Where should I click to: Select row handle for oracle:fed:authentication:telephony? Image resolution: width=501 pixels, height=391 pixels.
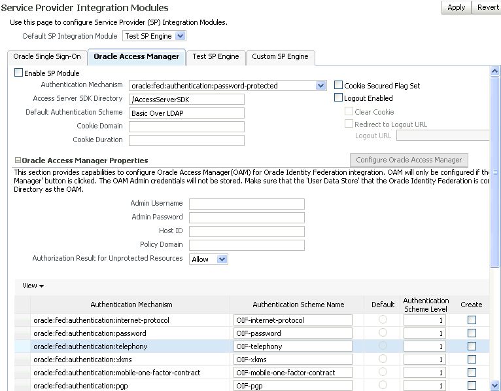tap(22, 346)
